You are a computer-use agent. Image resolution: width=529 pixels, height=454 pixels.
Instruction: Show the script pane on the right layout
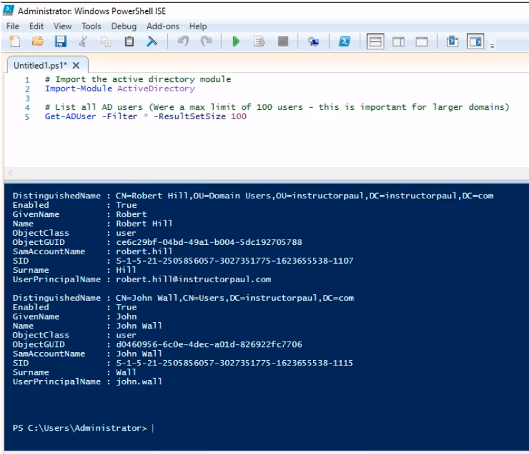[398, 42]
